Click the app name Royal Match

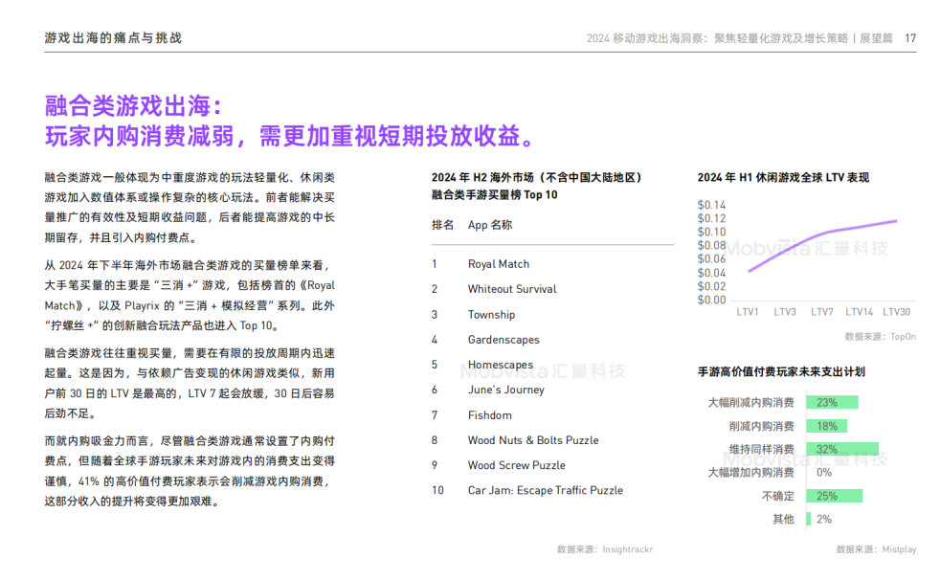[x=498, y=263]
